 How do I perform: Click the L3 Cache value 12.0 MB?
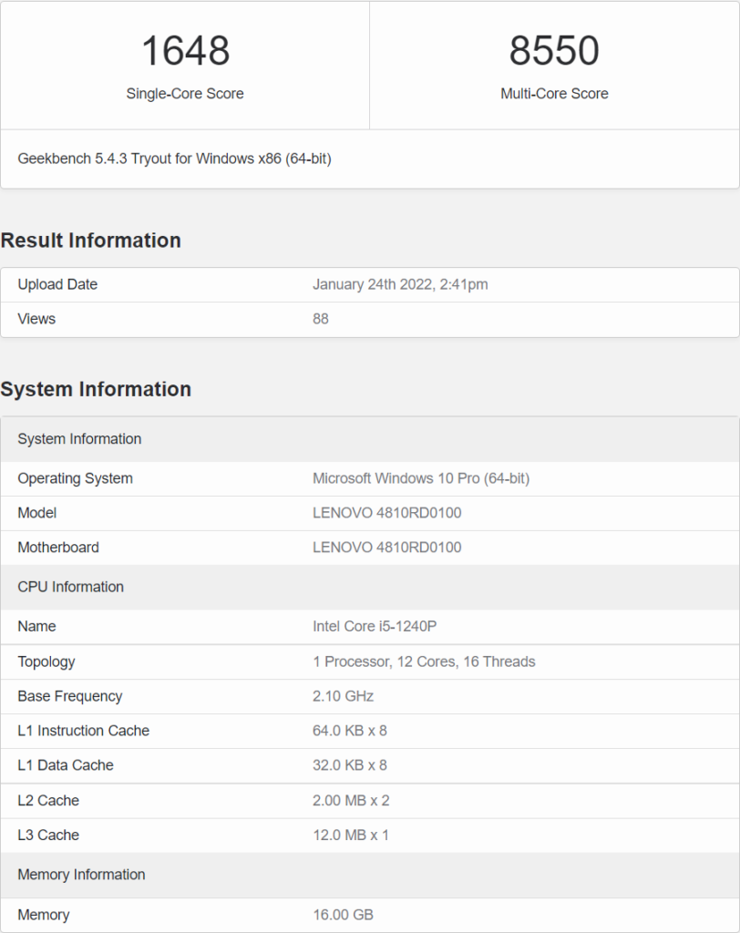click(x=349, y=835)
